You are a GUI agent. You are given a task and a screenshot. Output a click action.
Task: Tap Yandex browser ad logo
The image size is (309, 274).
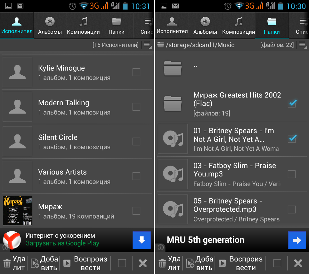(12, 240)
